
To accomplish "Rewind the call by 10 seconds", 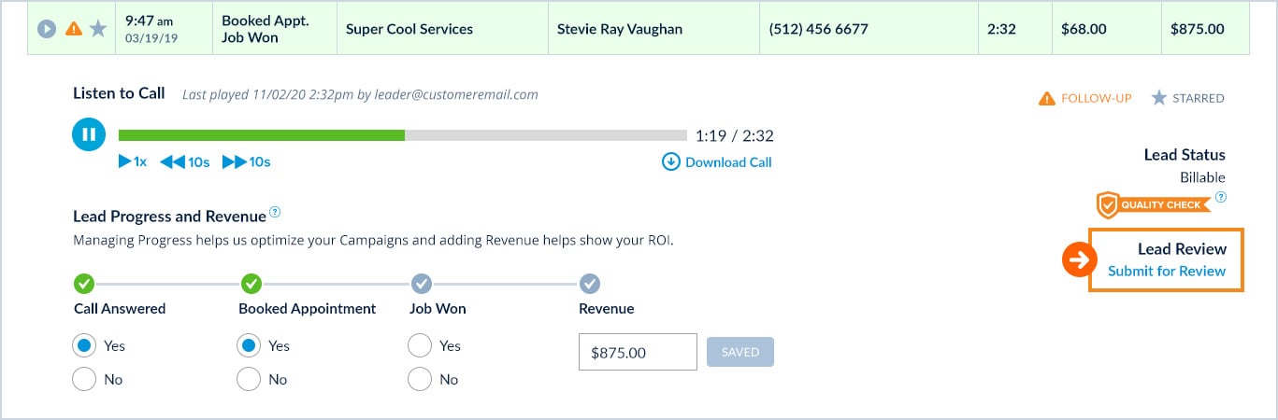I will click(x=184, y=162).
